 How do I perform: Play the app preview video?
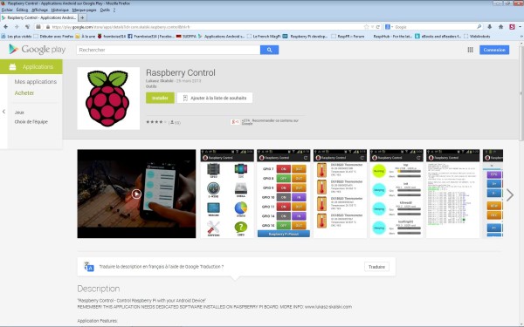(x=136, y=194)
